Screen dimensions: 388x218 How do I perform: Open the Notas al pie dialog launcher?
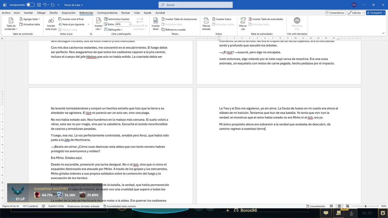[x=91, y=34]
